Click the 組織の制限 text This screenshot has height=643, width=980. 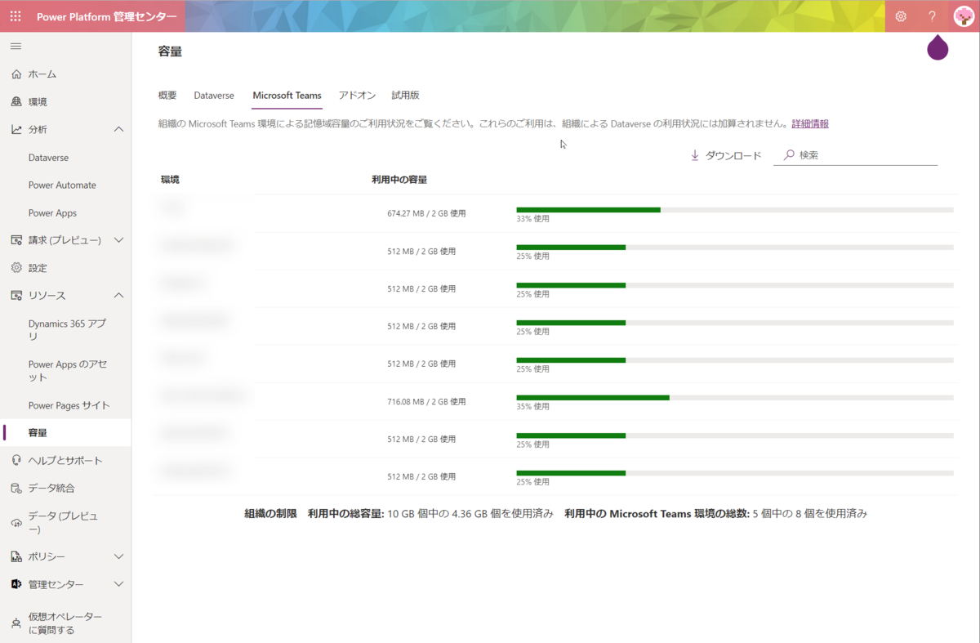[x=271, y=514]
